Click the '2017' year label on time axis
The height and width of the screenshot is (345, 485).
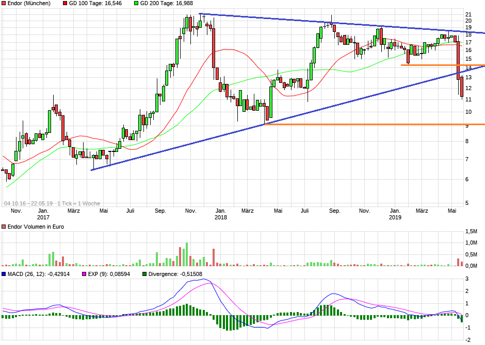43,217
